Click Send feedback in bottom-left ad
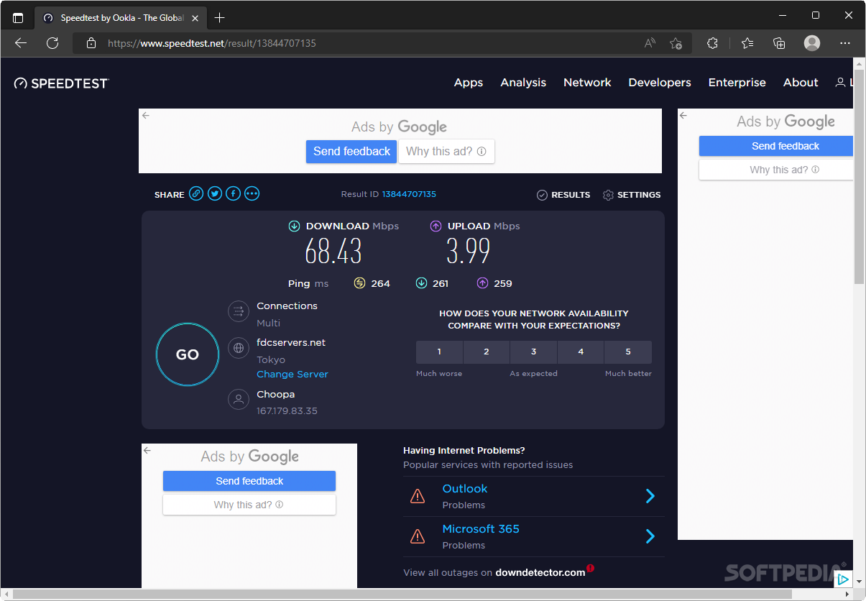This screenshot has height=601, width=866. (x=249, y=481)
